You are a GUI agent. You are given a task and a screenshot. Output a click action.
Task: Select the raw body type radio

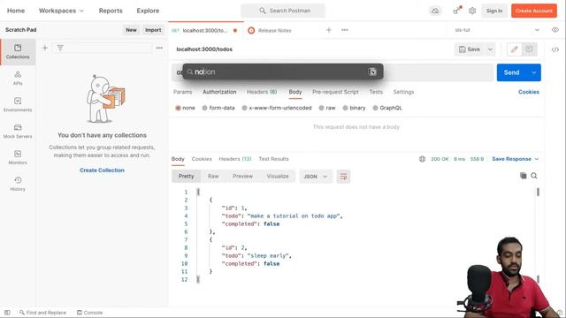(321, 108)
